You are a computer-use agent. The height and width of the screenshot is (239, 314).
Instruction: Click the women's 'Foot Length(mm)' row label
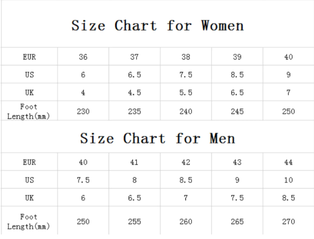coord(29,111)
